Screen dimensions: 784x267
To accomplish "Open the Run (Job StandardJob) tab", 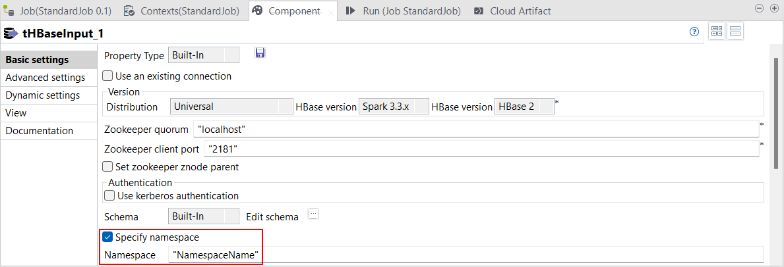I will [x=403, y=11].
